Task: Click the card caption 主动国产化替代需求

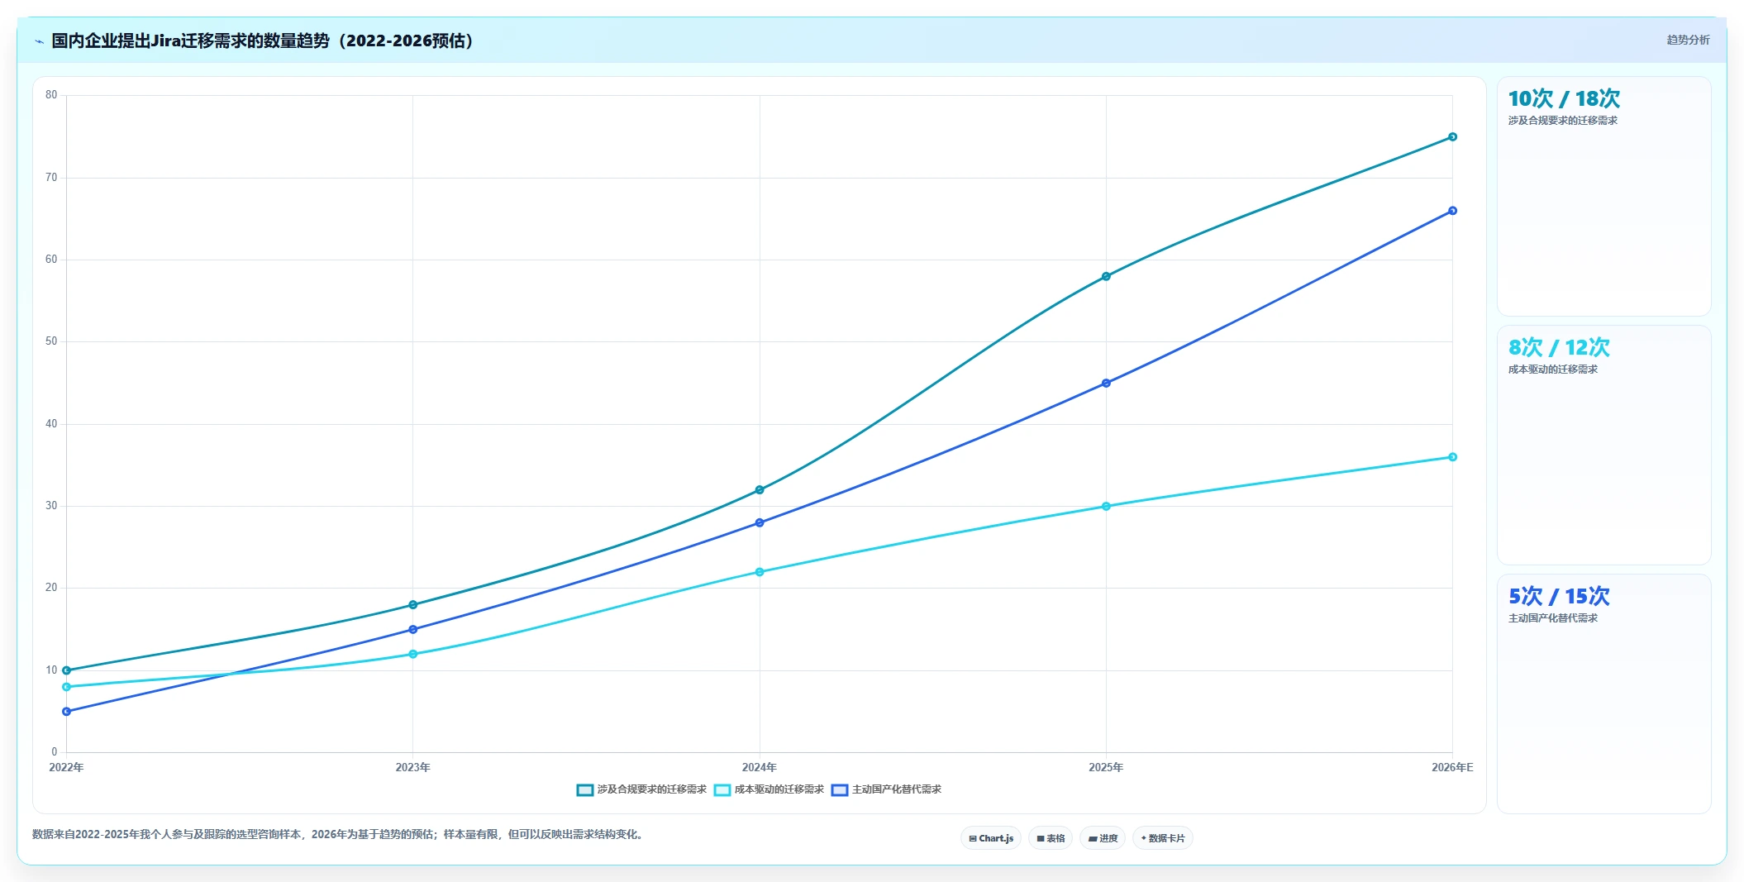Action: pyautogui.click(x=1552, y=618)
